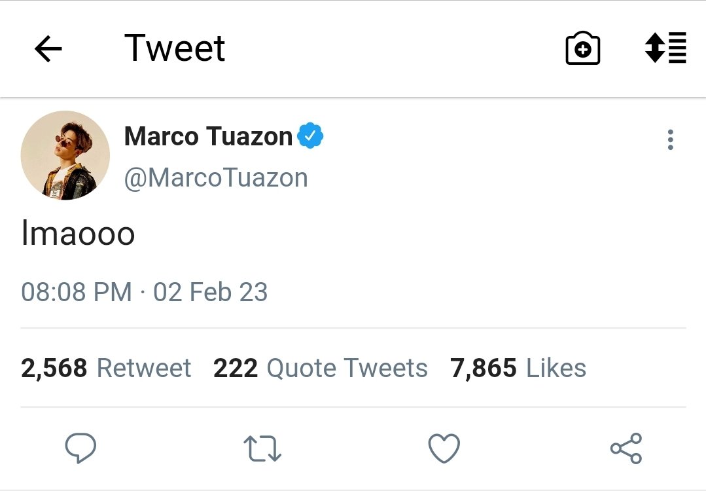This screenshot has width=706, height=491.
Task: Open the 222 Quote Tweets list
Action: click(321, 368)
